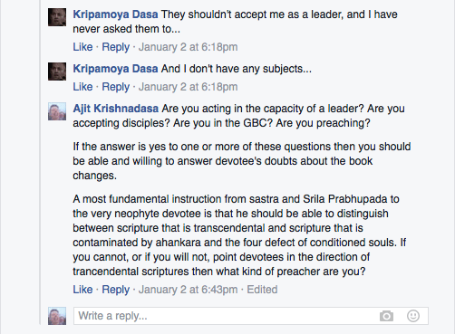The height and width of the screenshot is (334, 455).
Task: Open the emoji picker smiley icon
Action: coord(413,316)
